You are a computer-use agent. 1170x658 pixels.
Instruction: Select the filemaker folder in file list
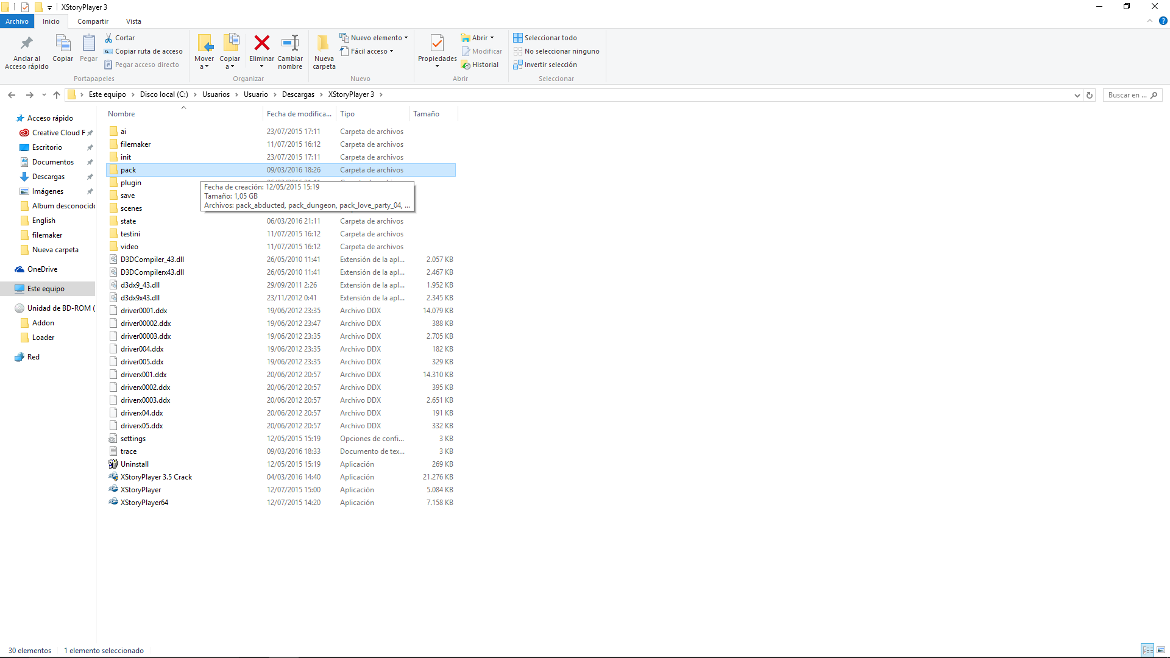(x=281, y=144)
